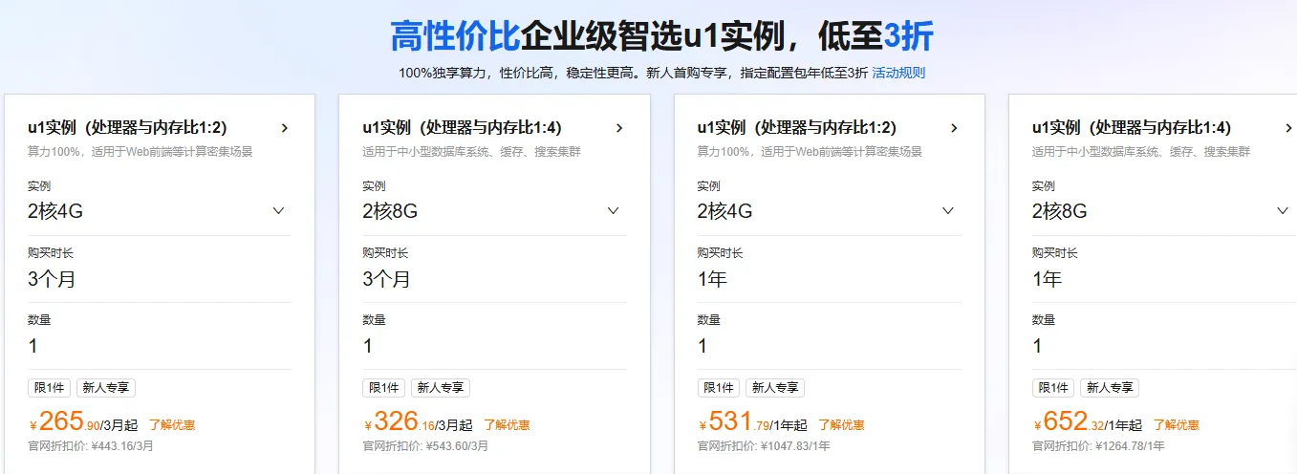1297x474 pixels.
Task: Click 限1件 tag in the ¥265.90 card
Action: click(x=49, y=388)
